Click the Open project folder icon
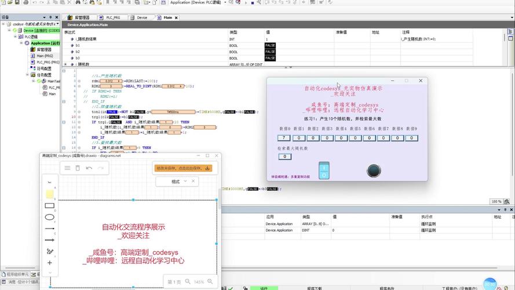The width and height of the screenshot is (515, 290). point(10,2)
